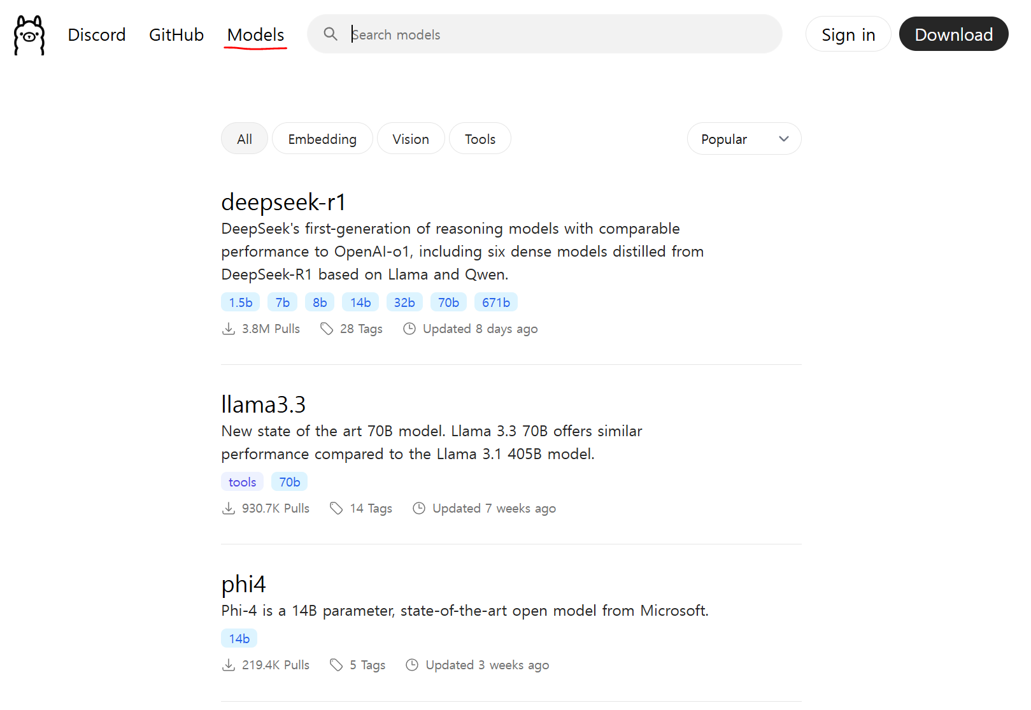Screen dimensions: 1031x710
Task: Click the 14b tag under phi4
Action: coord(239,639)
